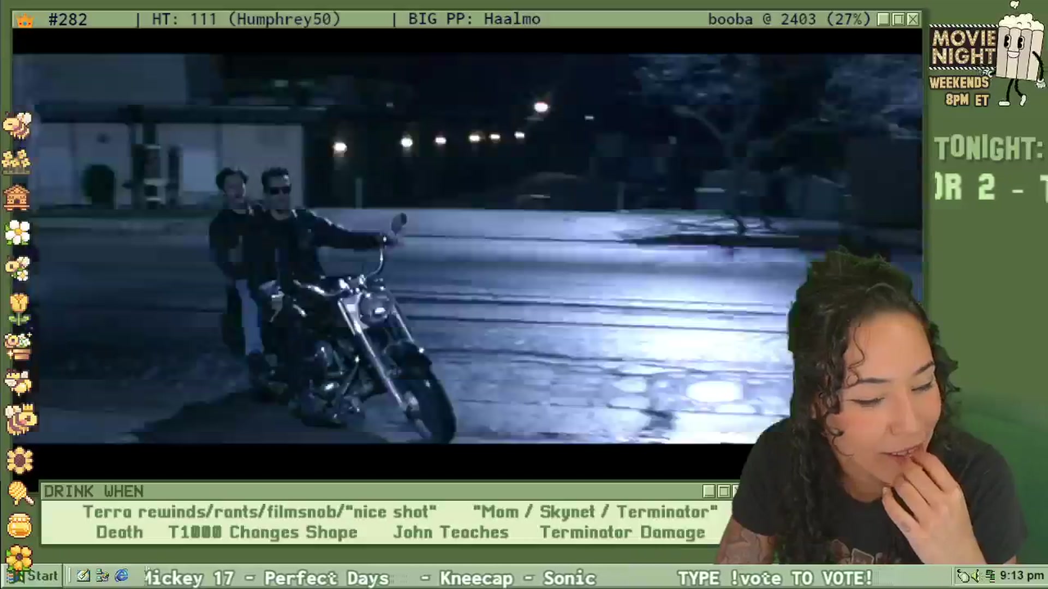The image size is (1048, 589).
Task: Click Kneecap in the ticker
Action: (477, 578)
